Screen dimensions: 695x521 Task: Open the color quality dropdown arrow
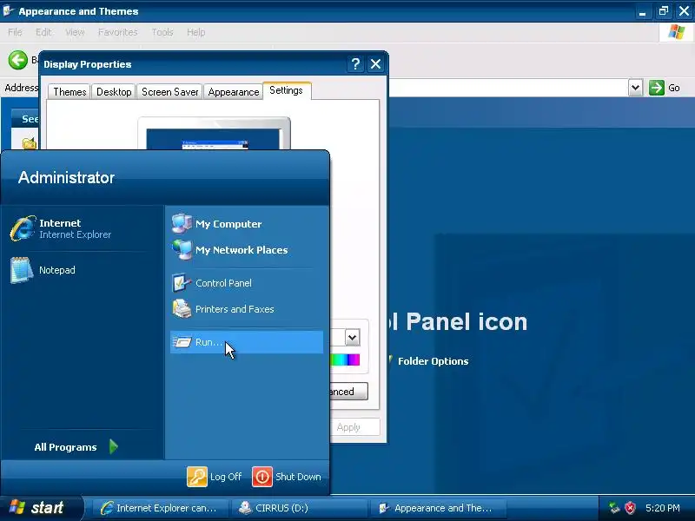pyautogui.click(x=352, y=338)
